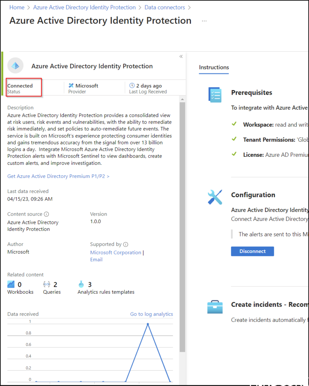Click the Prerequisites checklist icon
This screenshot has height=386, width=309.
tap(215, 94)
